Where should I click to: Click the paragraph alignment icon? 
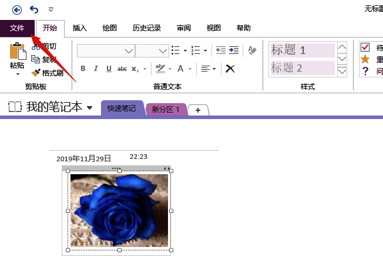click(x=206, y=69)
